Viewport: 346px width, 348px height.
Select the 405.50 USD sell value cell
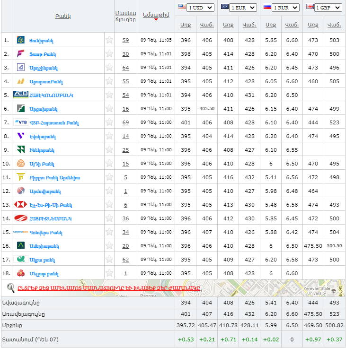click(207, 109)
